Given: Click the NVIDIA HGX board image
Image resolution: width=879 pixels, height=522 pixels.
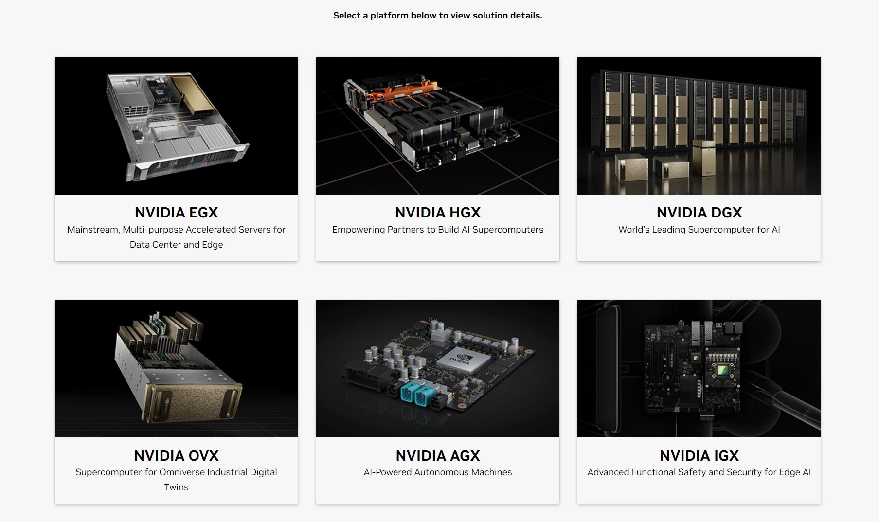Looking at the screenshot, I should coord(437,126).
